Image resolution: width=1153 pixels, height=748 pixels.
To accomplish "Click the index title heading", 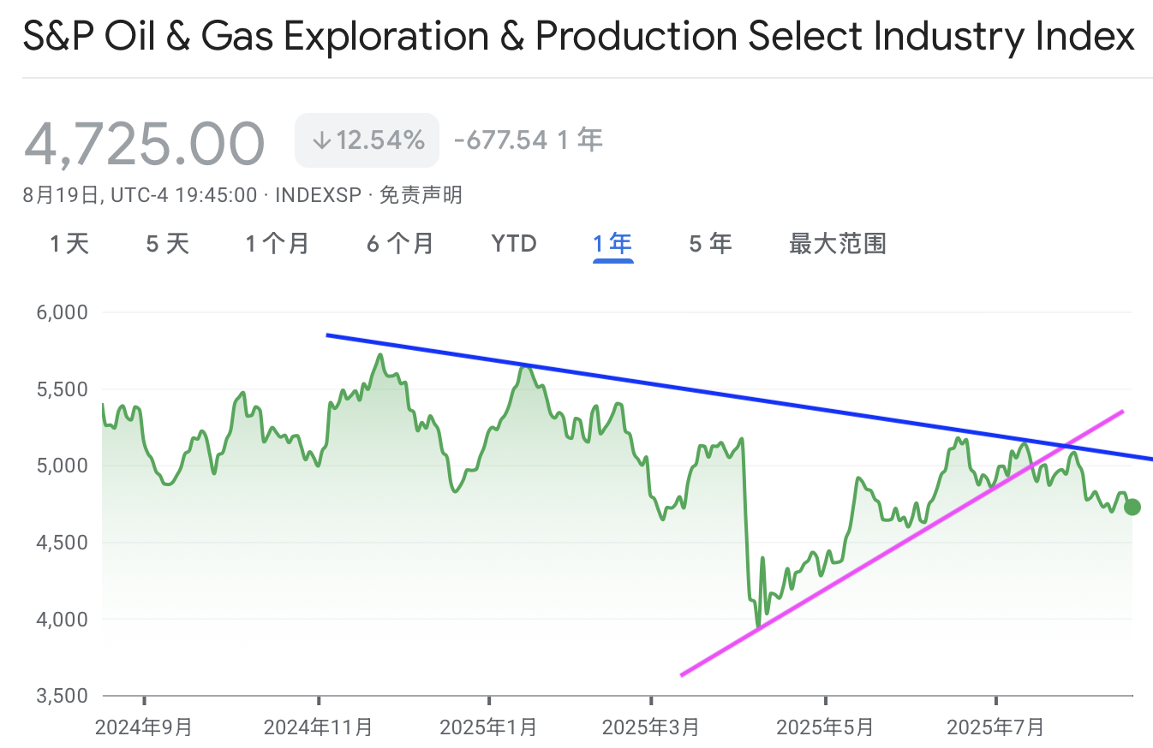I will click(x=578, y=38).
